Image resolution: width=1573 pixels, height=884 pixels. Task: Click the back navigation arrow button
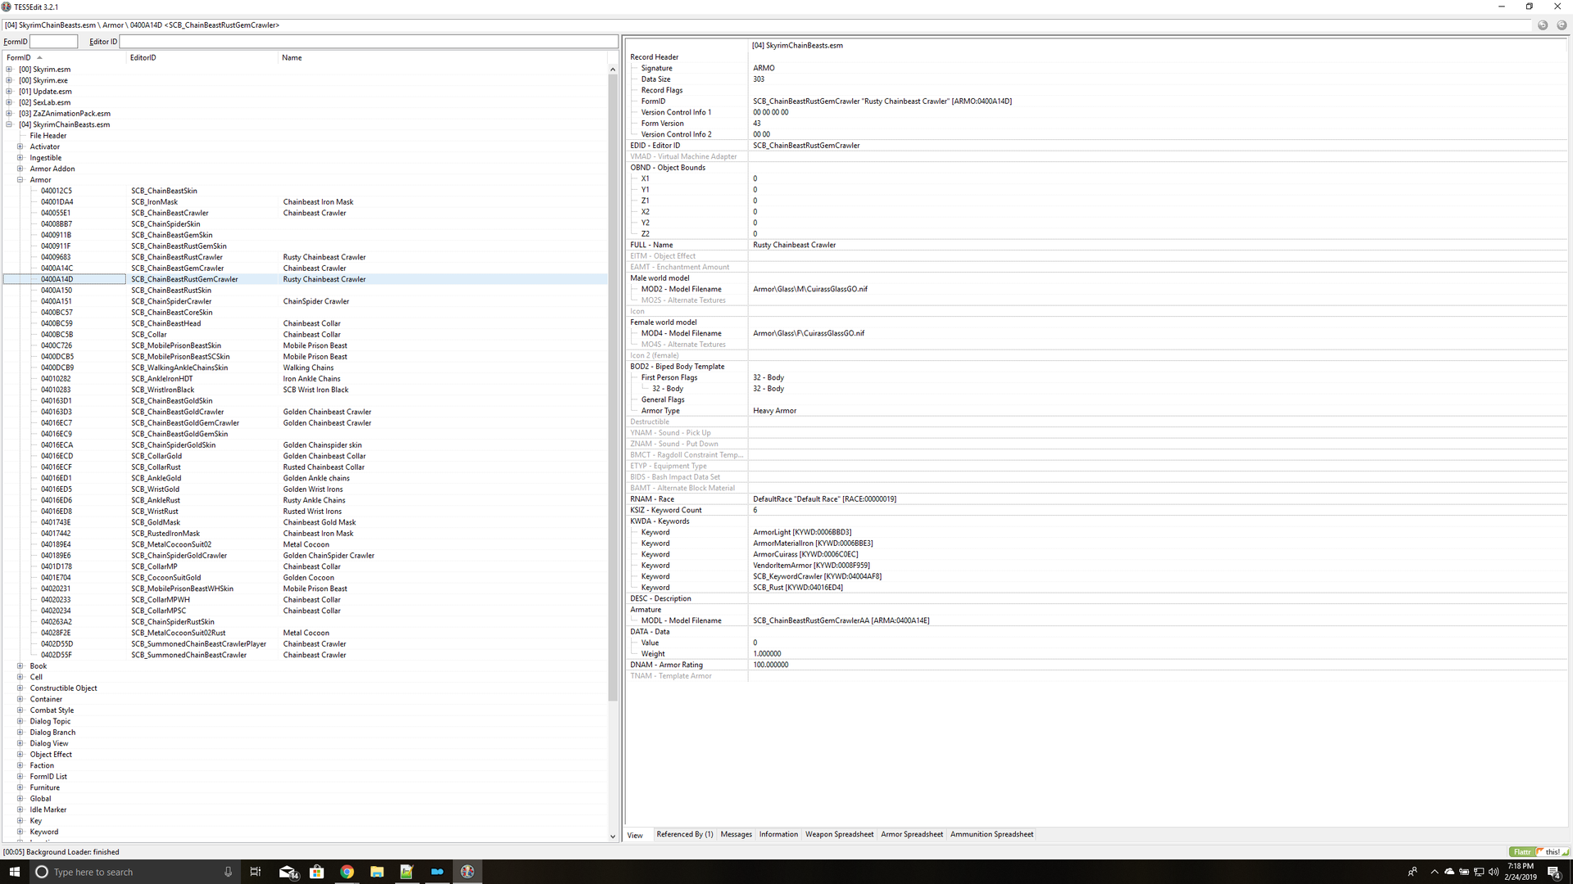tap(1543, 25)
